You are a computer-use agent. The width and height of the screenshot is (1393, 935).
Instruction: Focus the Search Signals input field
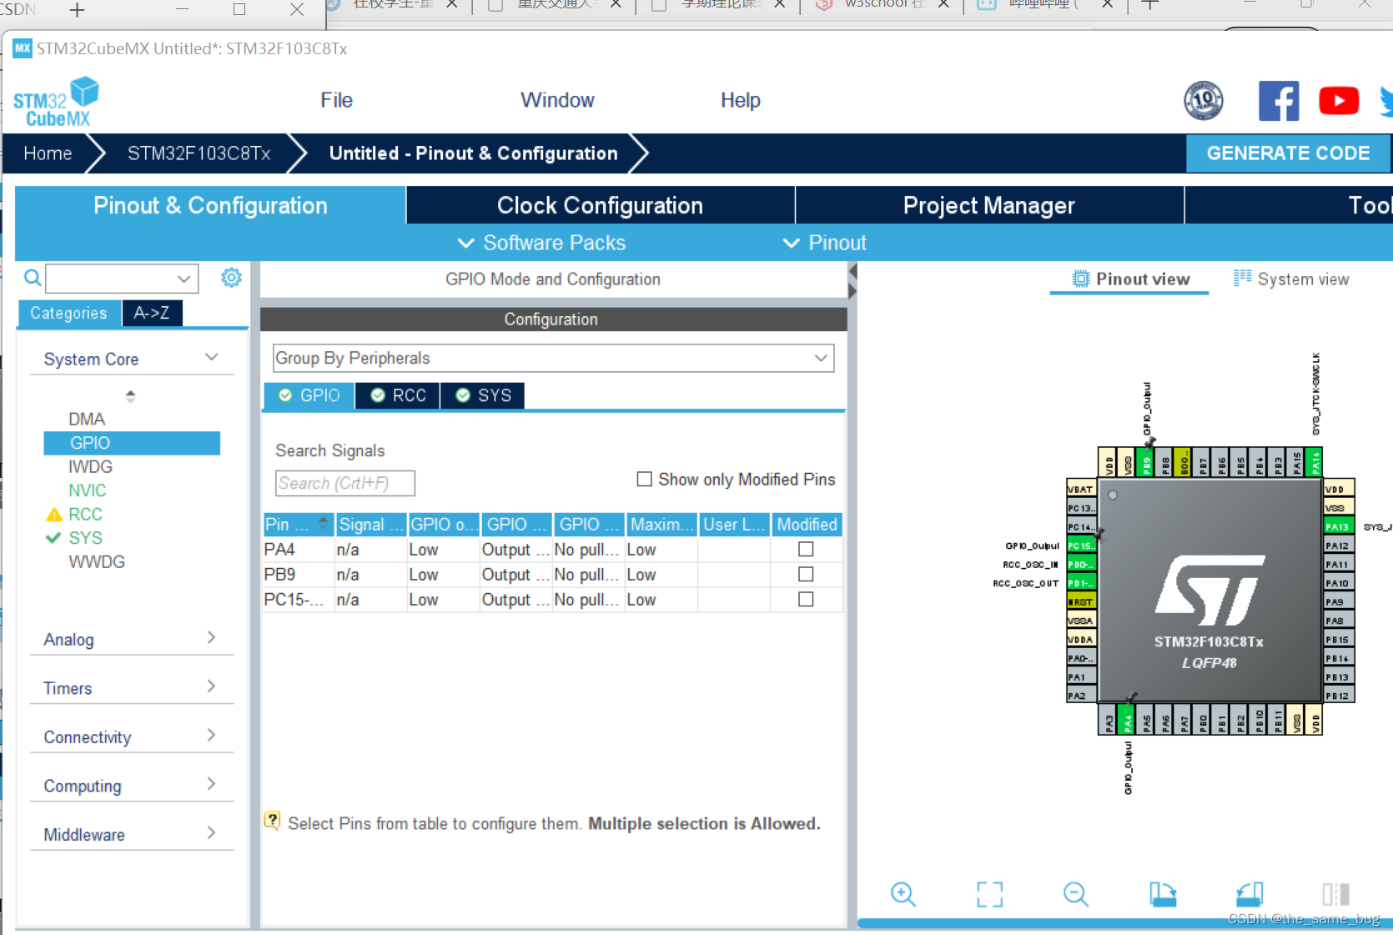[x=345, y=483]
